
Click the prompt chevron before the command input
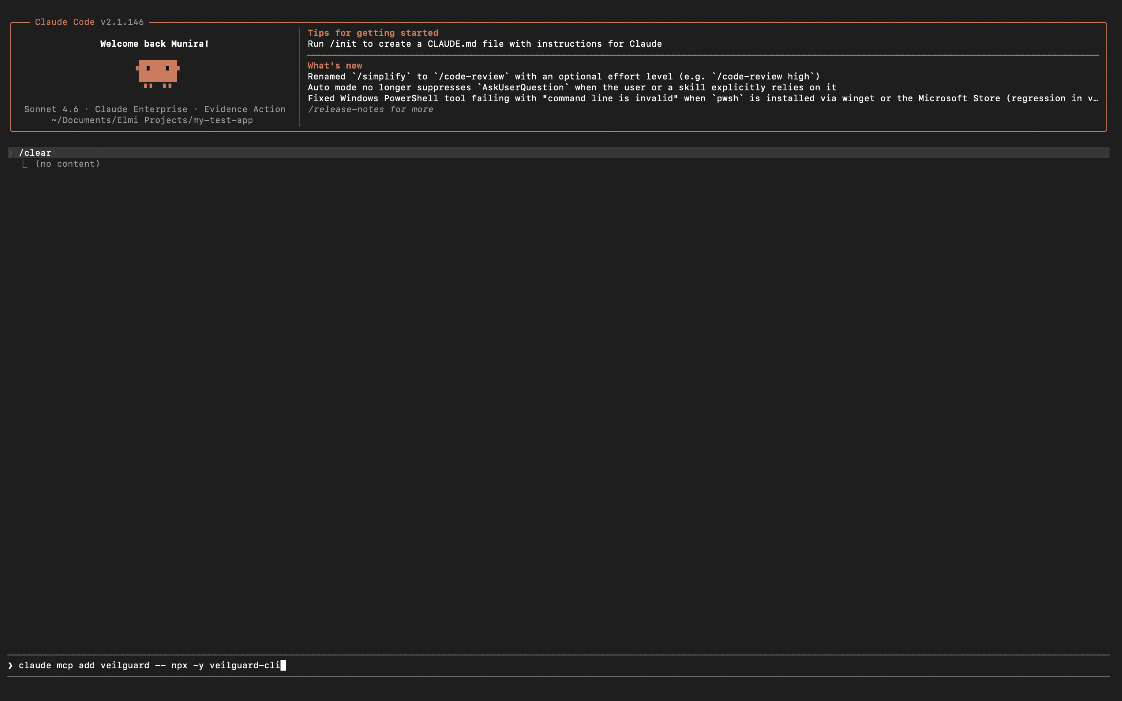click(10, 665)
